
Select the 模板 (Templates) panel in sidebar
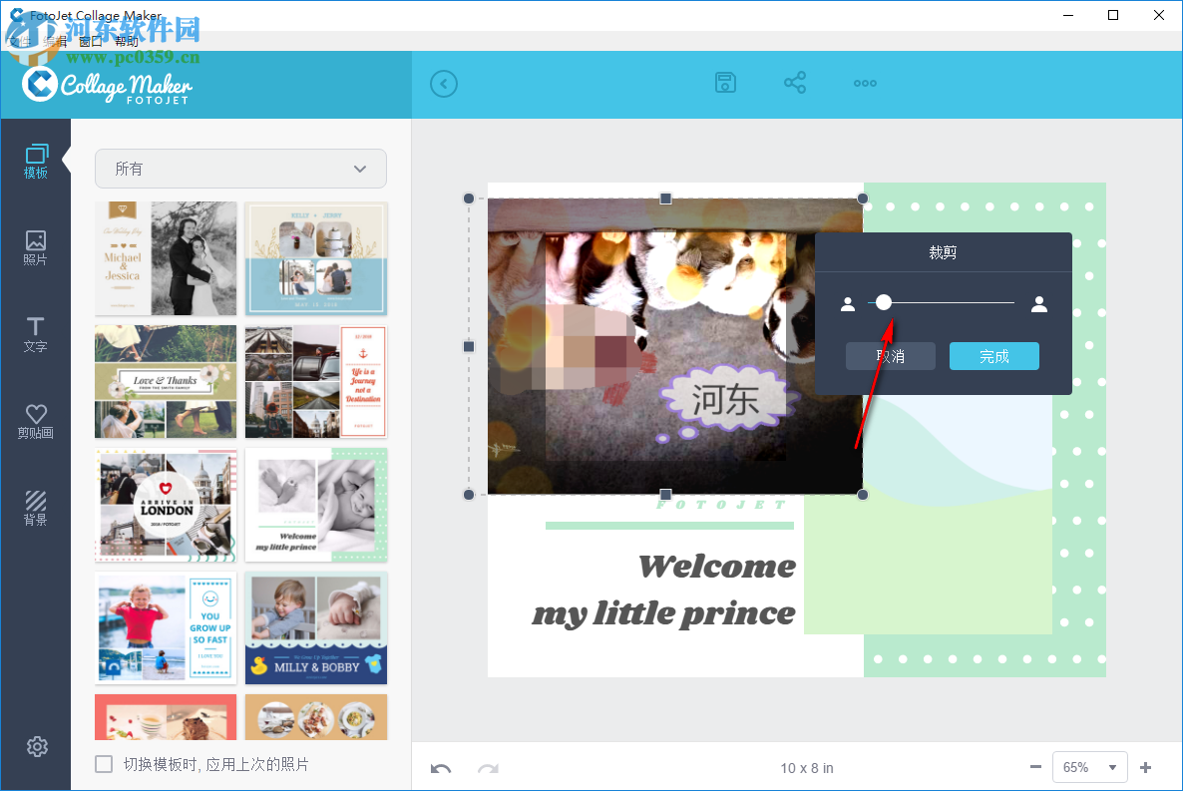click(36, 160)
